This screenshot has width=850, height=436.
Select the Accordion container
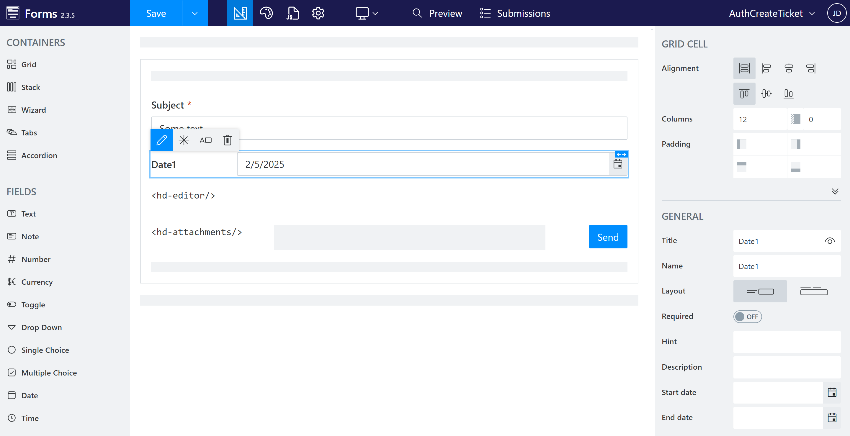32,155
